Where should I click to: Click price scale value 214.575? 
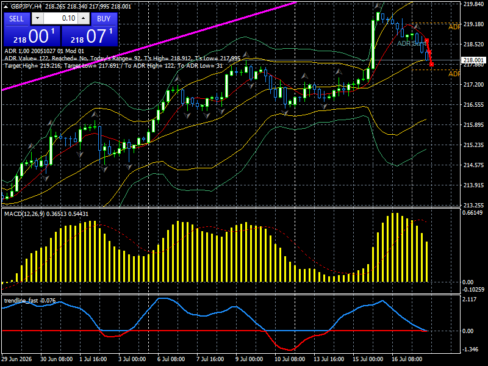coord(473,165)
